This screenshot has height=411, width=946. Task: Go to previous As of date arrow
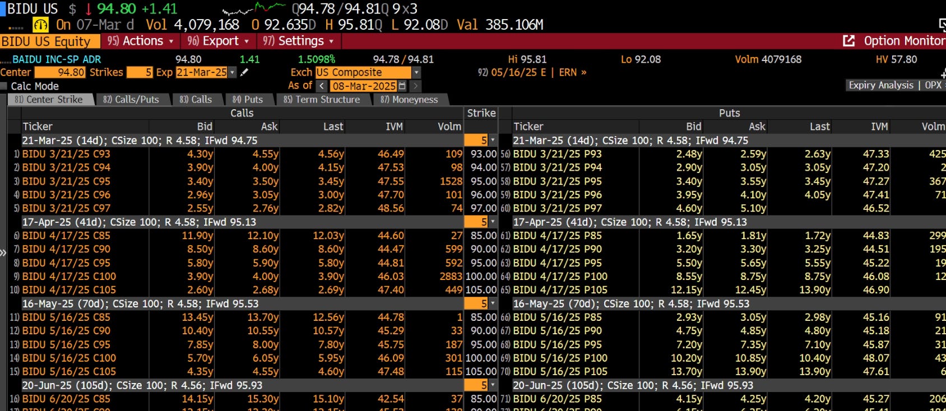click(x=322, y=86)
